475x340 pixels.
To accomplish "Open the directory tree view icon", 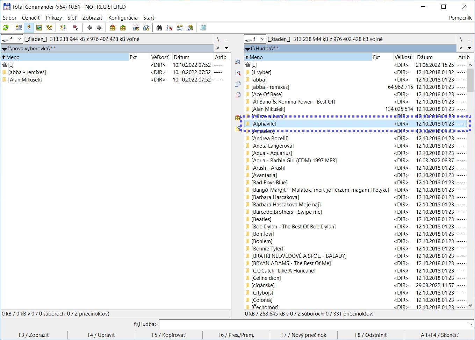I will tap(49, 28).
